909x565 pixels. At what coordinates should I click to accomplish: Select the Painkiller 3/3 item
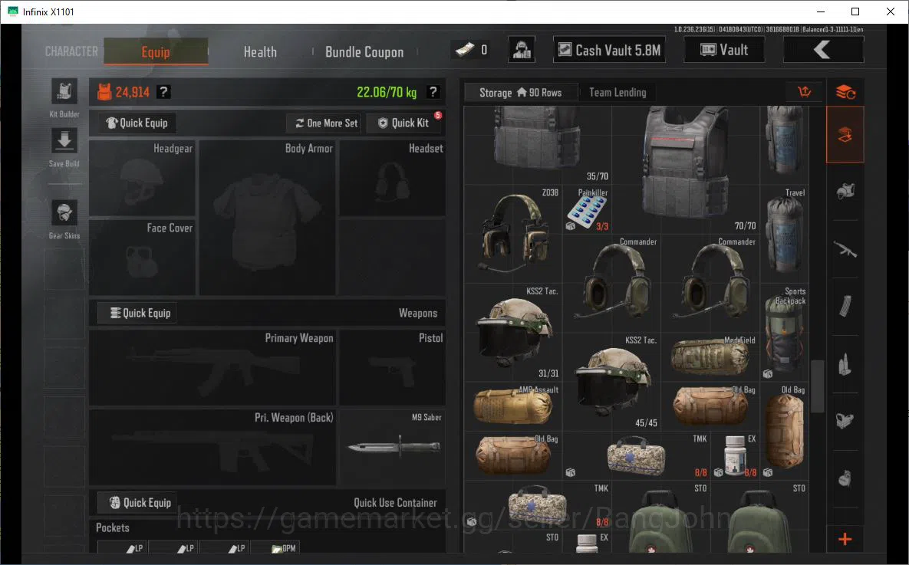(587, 210)
